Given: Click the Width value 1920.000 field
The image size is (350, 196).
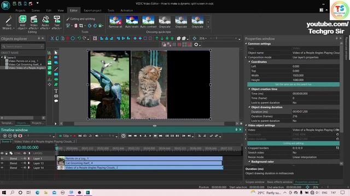Looking at the screenshot, I should [316, 76].
